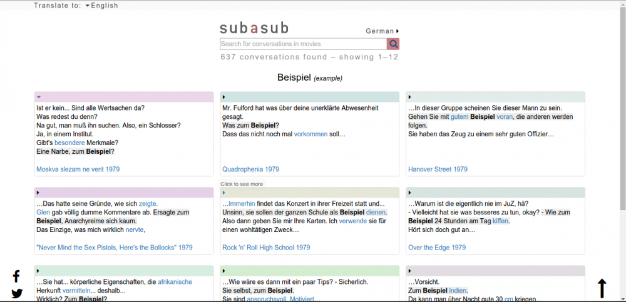
Task: Click the movie conversations search field
Action: coord(303,44)
